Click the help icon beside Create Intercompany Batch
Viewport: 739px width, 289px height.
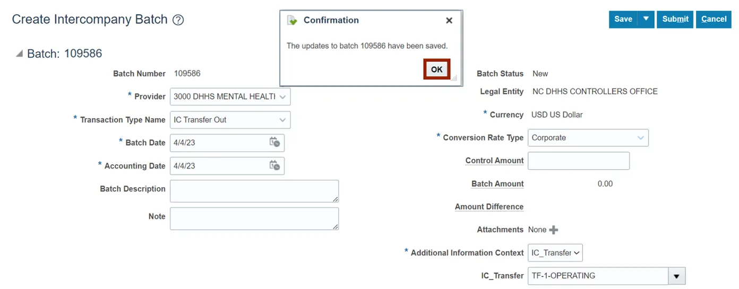coord(178,20)
